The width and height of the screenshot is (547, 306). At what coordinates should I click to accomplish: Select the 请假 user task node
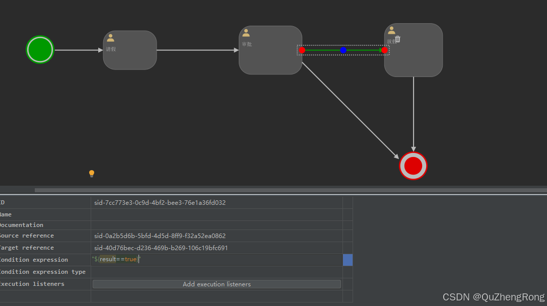130,50
